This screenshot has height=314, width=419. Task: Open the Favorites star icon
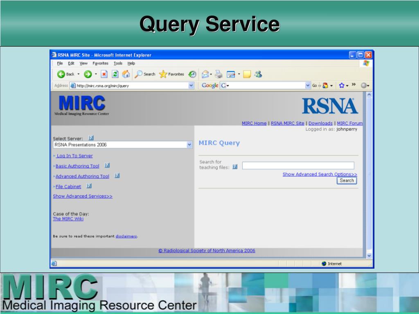(163, 74)
